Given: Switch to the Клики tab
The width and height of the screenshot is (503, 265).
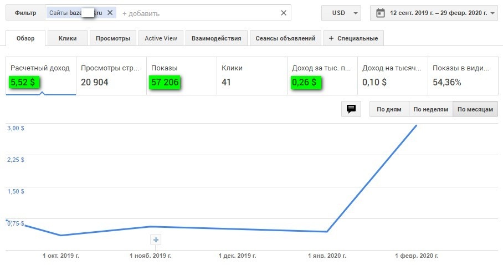Looking at the screenshot, I should pyautogui.click(x=68, y=38).
